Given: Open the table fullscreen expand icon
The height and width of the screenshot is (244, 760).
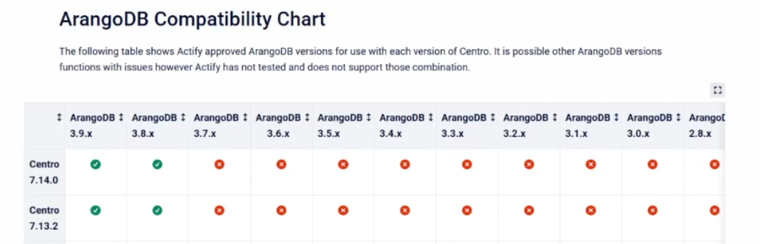Looking at the screenshot, I should (718, 90).
